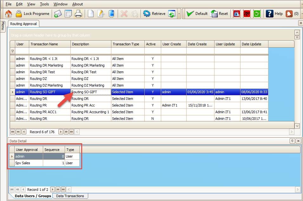Click main grid vertical scrollbar down arrow
The height and width of the screenshot is (201, 303).
[x=297, y=126]
